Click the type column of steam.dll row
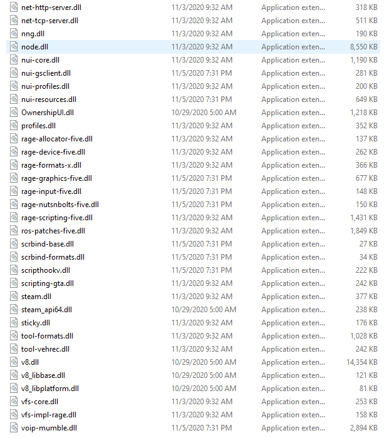The width and height of the screenshot is (387, 438). pyautogui.click(x=293, y=297)
